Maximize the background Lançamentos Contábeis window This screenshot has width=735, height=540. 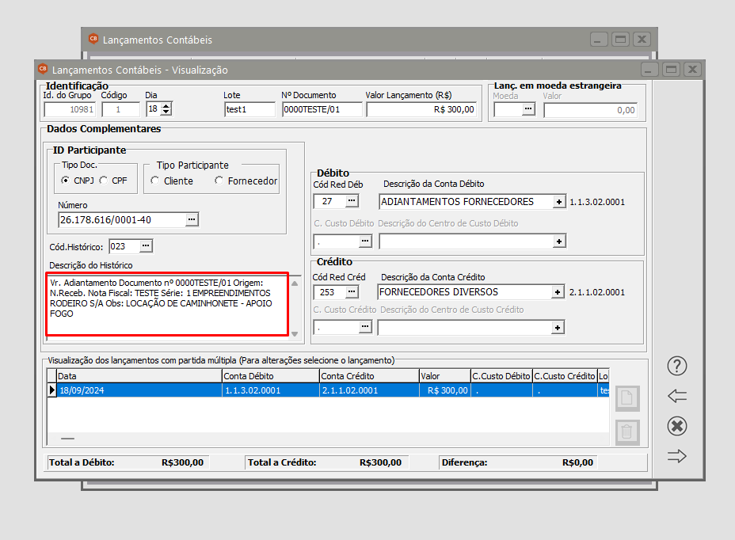[620, 40]
